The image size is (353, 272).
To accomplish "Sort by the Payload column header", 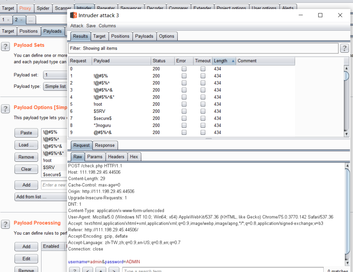I will point(121,61).
